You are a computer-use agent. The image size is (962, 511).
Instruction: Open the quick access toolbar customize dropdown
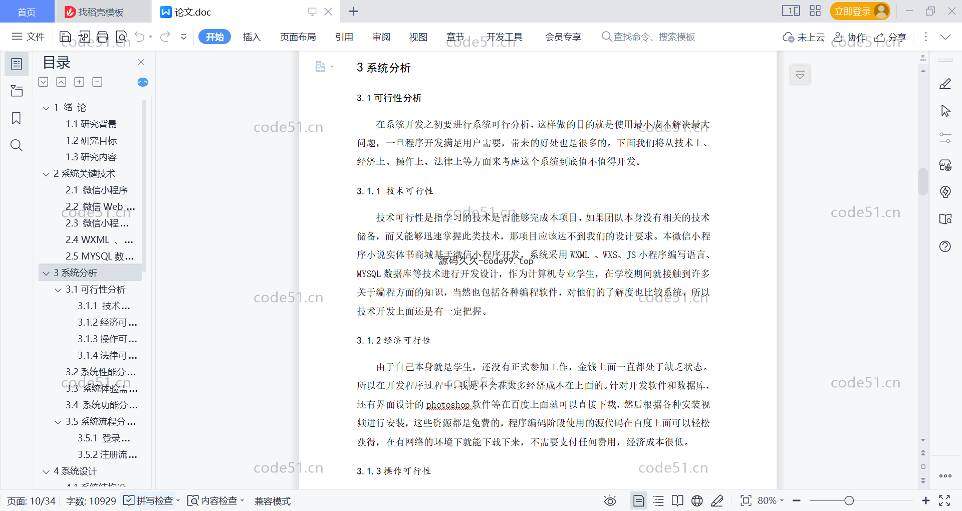tap(184, 37)
